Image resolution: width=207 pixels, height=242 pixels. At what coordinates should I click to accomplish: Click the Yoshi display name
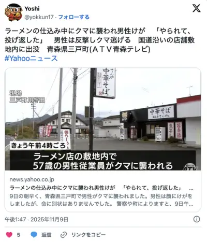tap(32, 8)
